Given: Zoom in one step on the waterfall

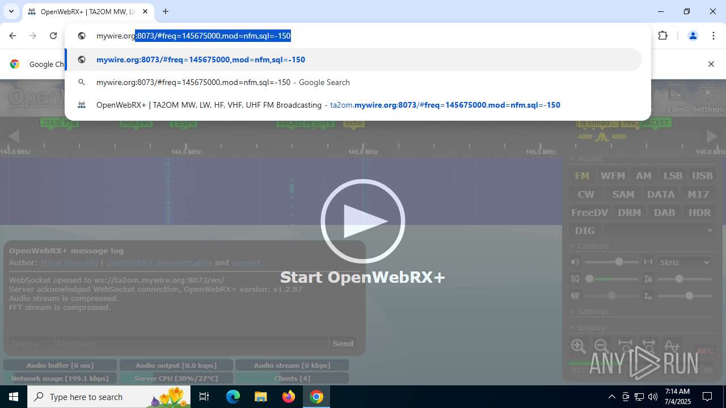Looking at the screenshot, I should [578, 346].
